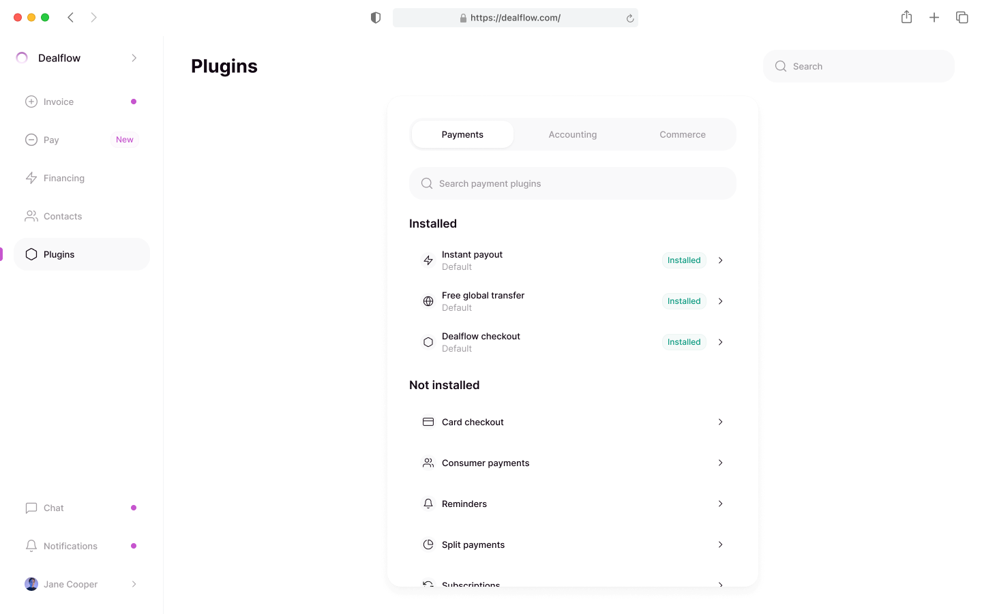Click the Search payment plugins field

pyautogui.click(x=573, y=183)
